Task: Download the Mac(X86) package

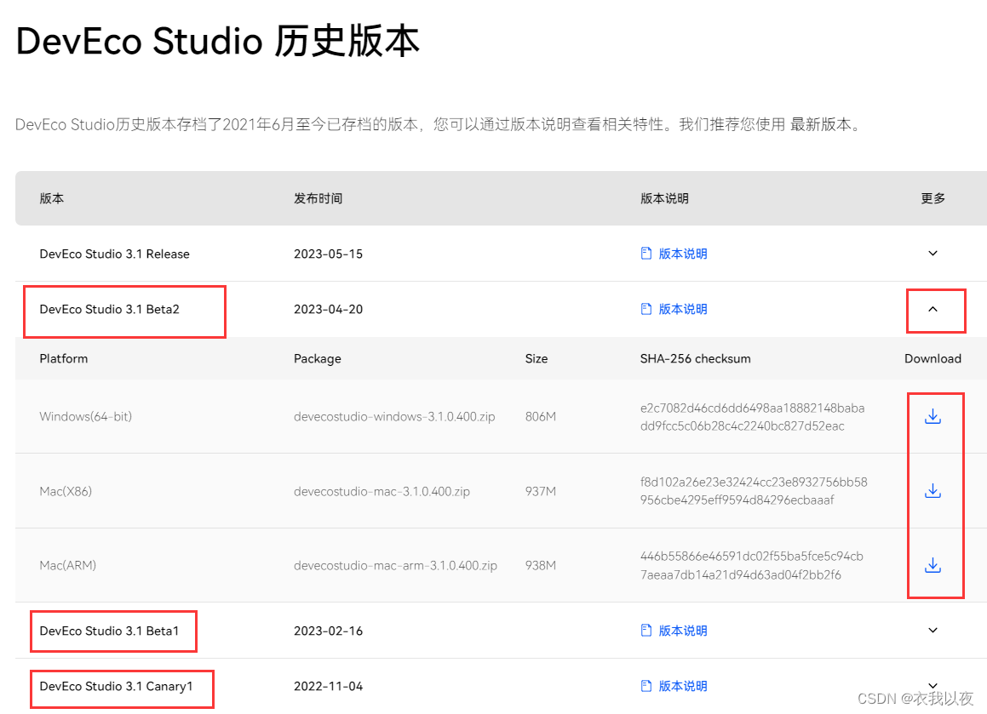Action: pos(932,491)
